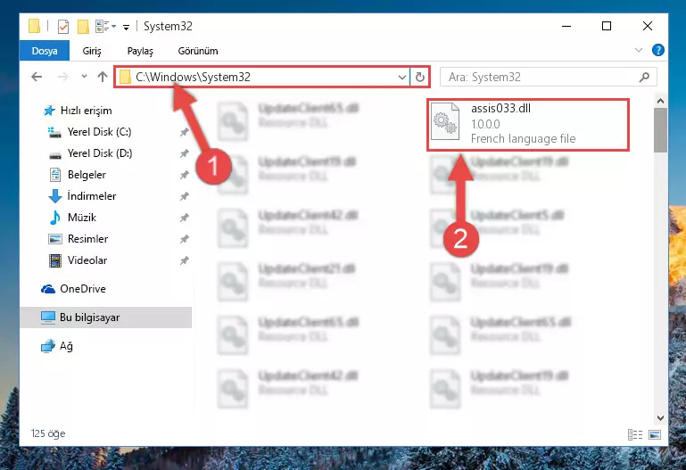Open İndirmeler folder in sidebar
The height and width of the screenshot is (470, 686).
pos(92,196)
